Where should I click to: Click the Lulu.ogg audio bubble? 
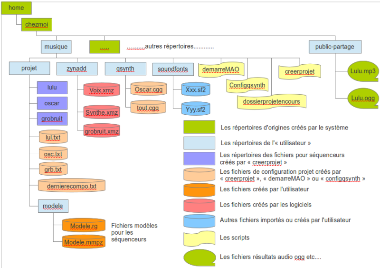363,98
